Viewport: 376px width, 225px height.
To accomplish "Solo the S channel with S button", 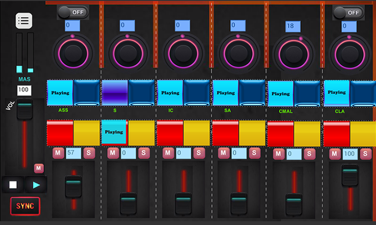I will pos(144,153).
